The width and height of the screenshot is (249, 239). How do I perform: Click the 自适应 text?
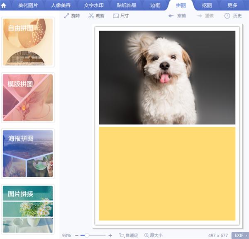click(132, 235)
